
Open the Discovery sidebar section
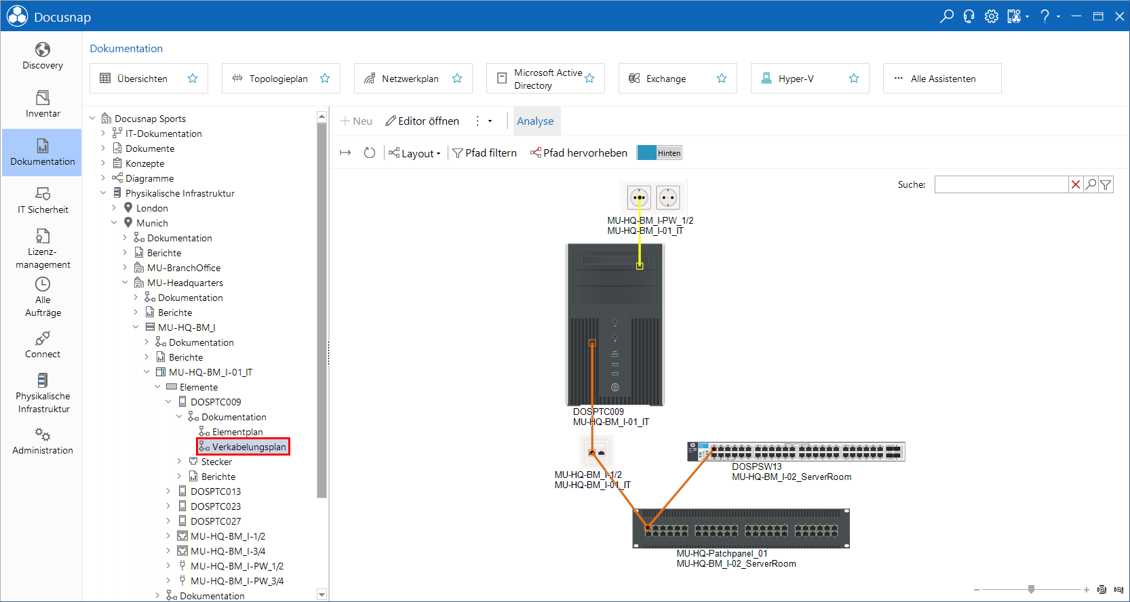[42, 56]
